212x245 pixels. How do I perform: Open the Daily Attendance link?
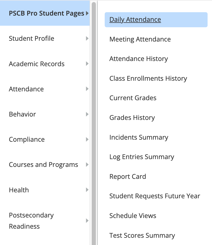pyautogui.click(x=135, y=20)
